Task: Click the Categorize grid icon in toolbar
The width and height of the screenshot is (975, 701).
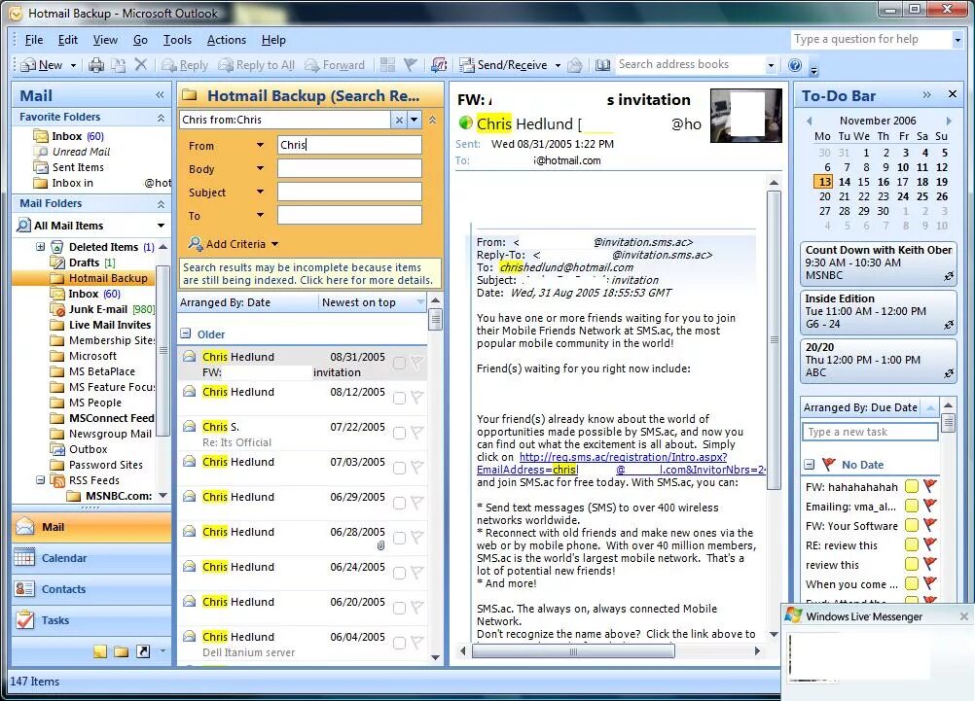Action: point(387,64)
